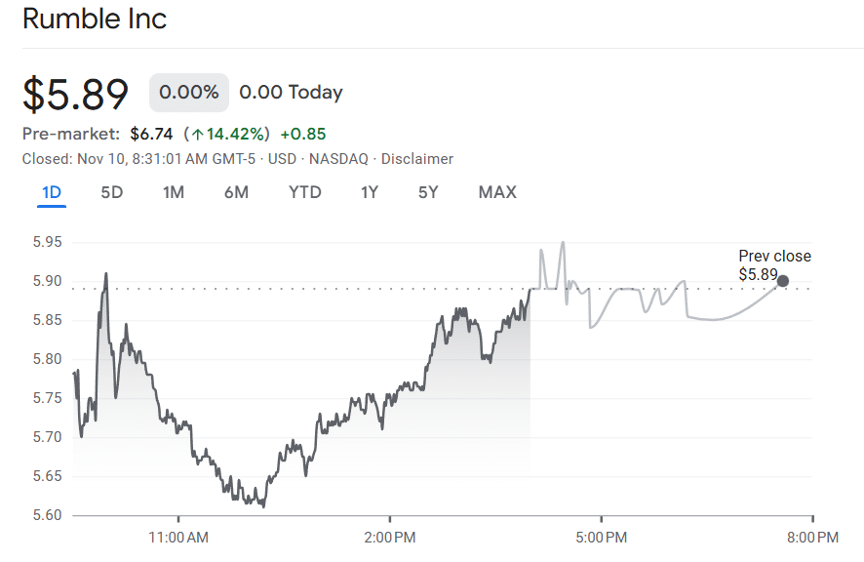Image resolution: width=864 pixels, height=562 pixels.
Task: Select the 1Y chart range
Action: (369, 192)
